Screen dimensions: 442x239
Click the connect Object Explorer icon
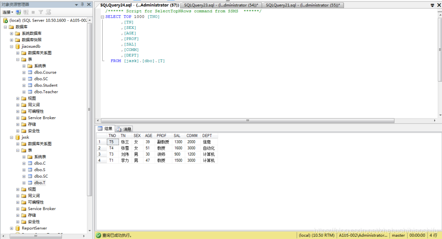(x=19, y=12)
